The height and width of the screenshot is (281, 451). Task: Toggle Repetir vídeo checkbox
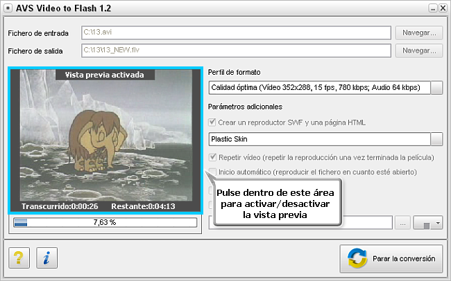[x=212, y=157]
